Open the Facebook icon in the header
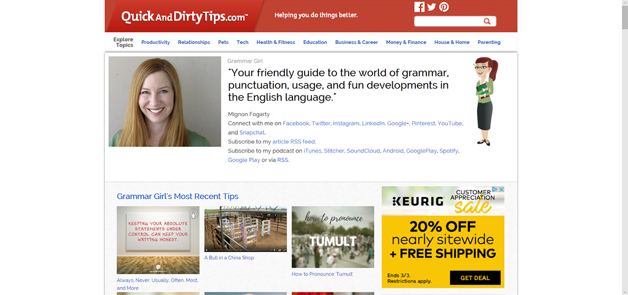The height and width of the screenshot is (295, 628). [419, 7]
